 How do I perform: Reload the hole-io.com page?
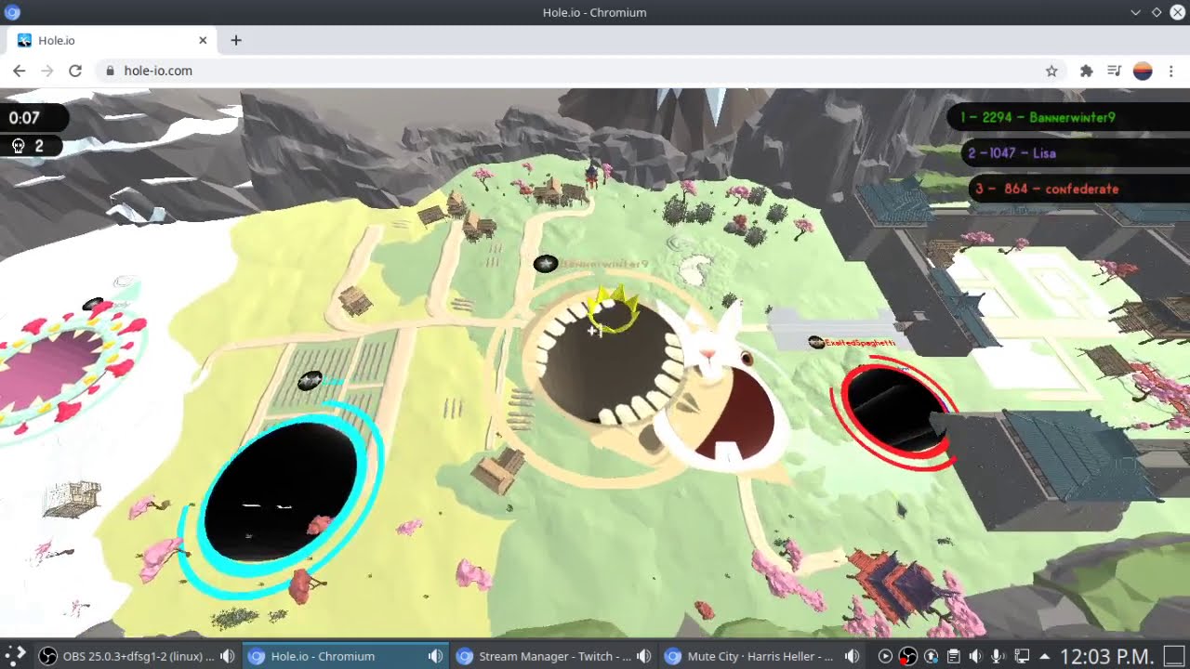pos(75,71)
